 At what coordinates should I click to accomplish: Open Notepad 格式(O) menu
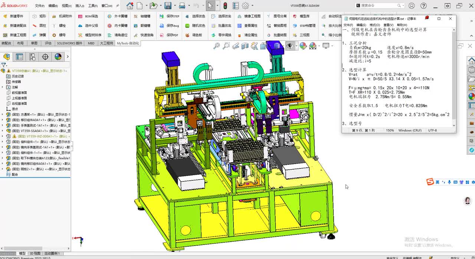point(374,25)
